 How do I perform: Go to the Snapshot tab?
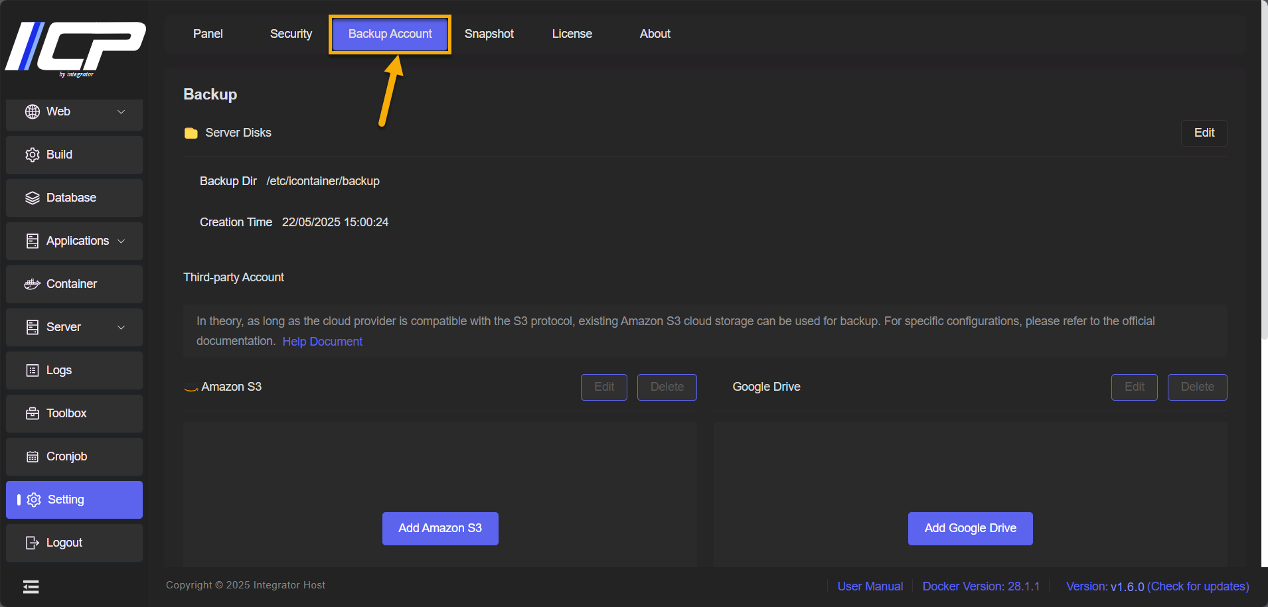point(489,34)
